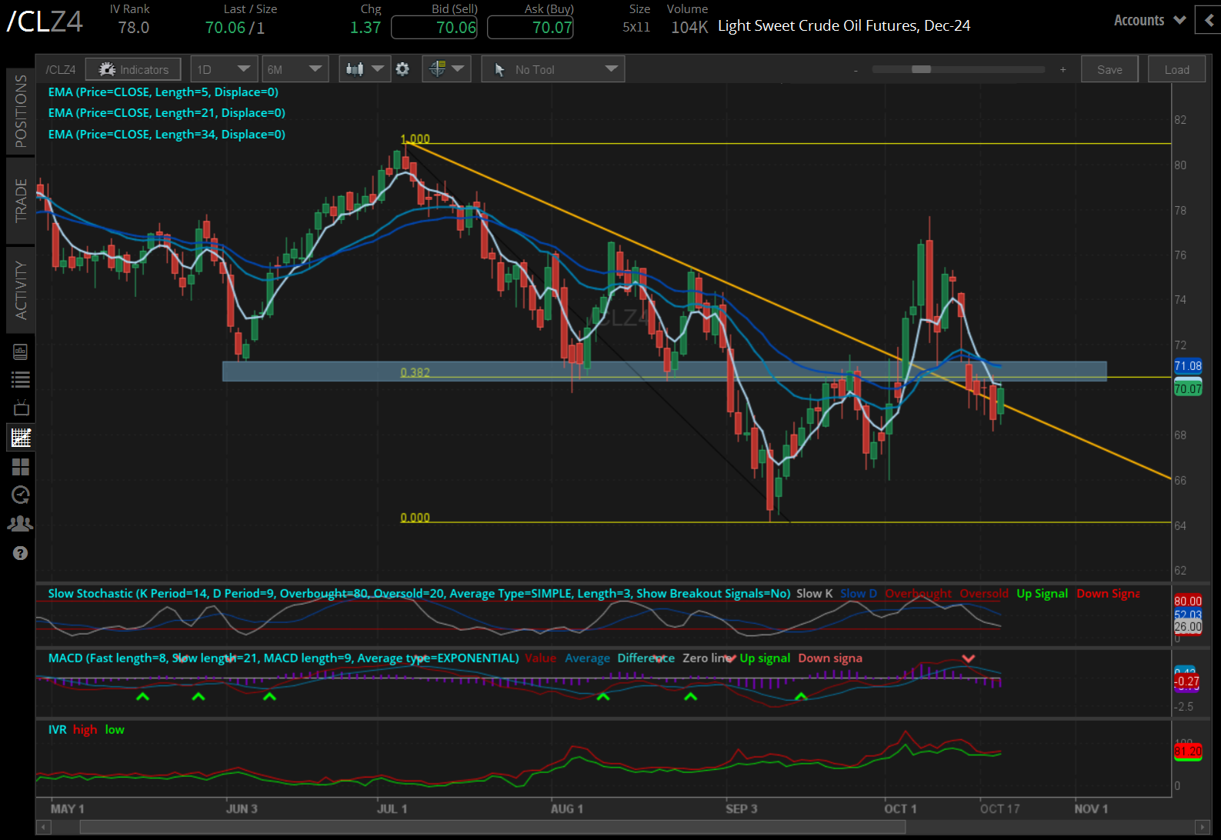Open the watchlist list icon in sidebar
This screenshot has width=1221, height=840.
pyautogui.click(x=21, y=379)
